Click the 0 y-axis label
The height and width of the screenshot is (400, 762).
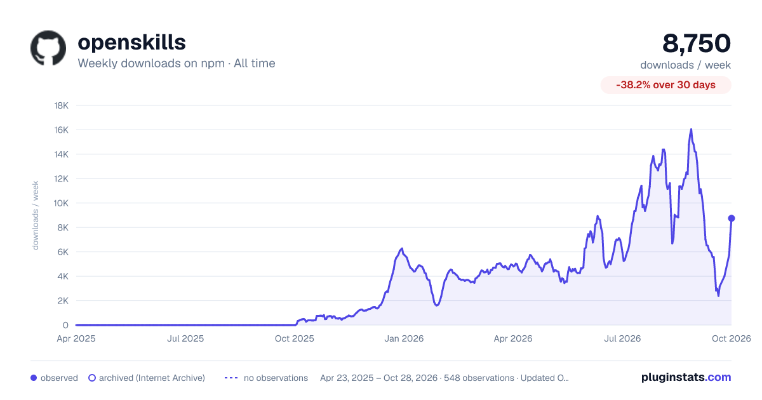tap(65, 325)
